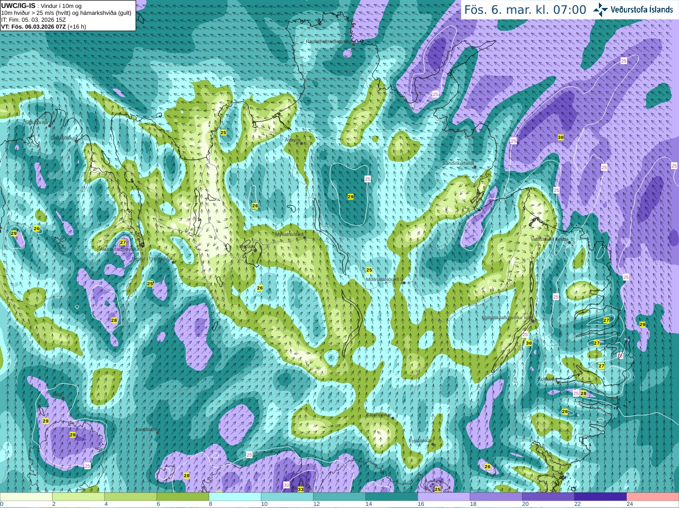Image resolution: width=679 pixels, height=508 pixels.
Task: Click the yellow gust value 33
Action: (301, 489)
